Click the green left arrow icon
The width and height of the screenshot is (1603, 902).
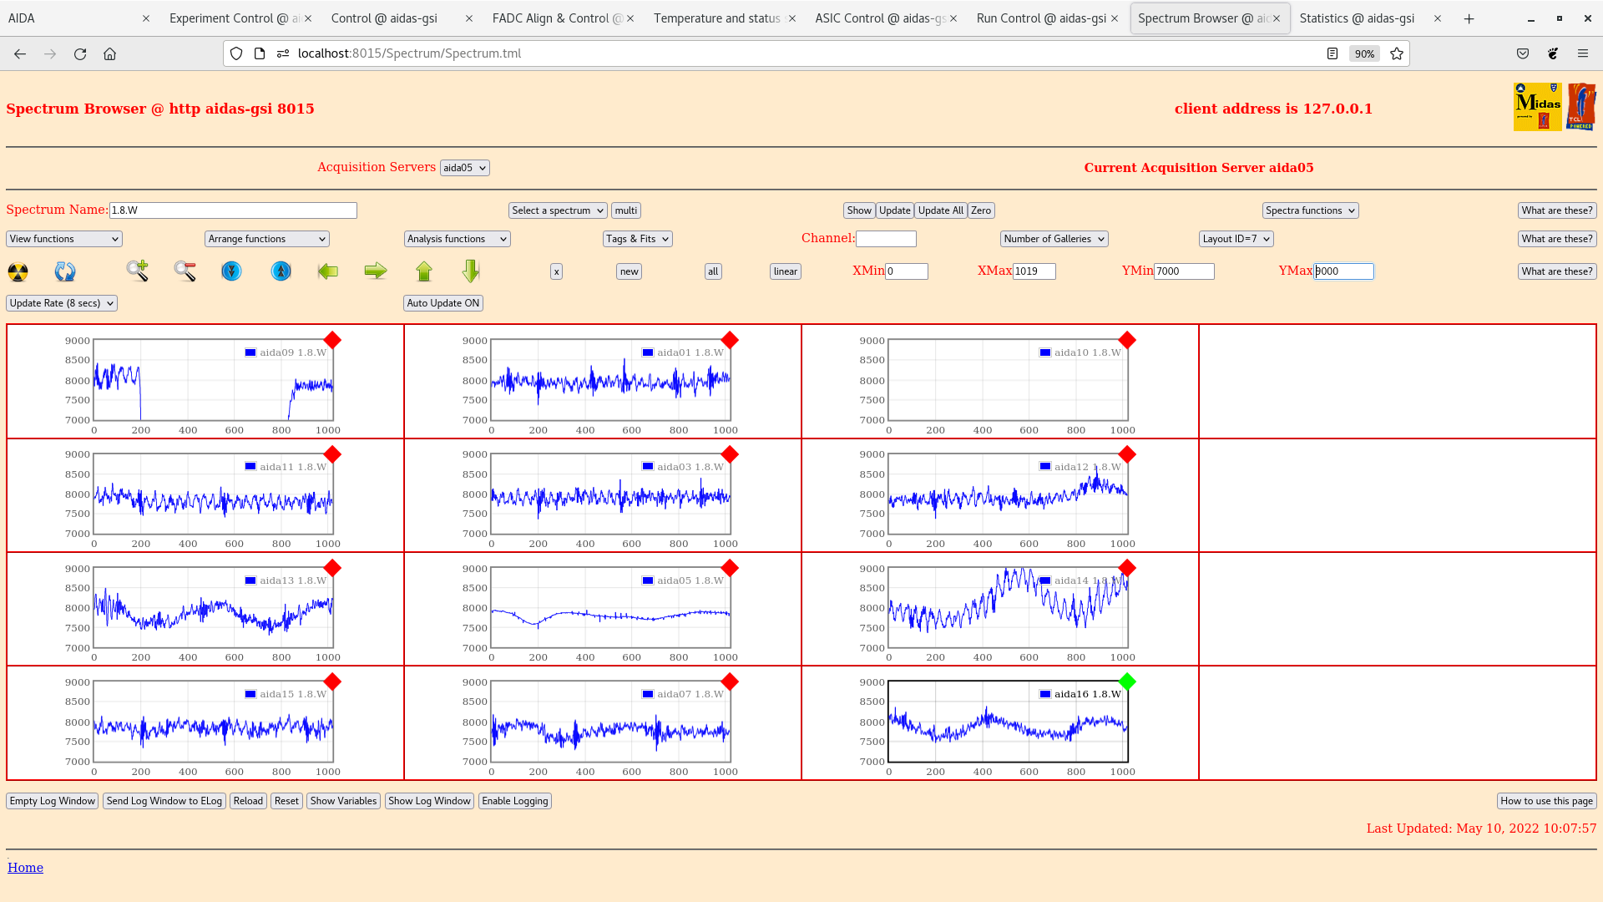328,271
